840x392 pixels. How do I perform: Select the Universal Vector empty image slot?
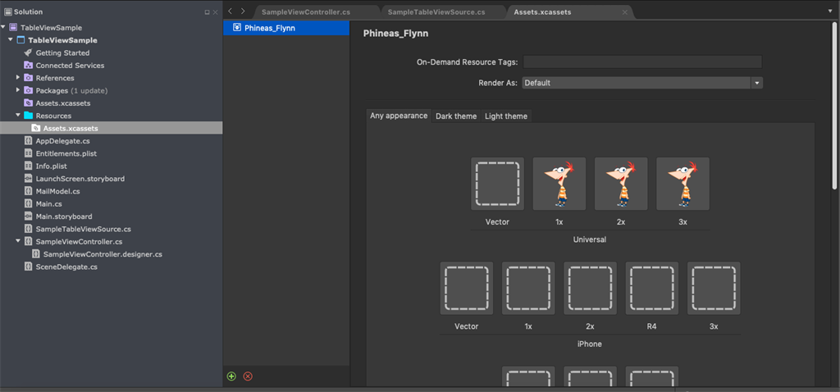(x=498, y=184)
